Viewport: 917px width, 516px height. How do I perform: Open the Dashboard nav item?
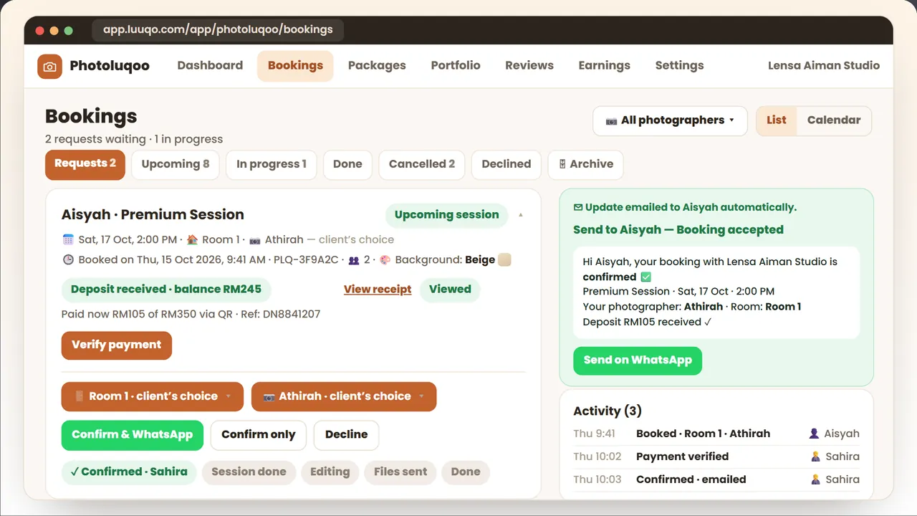pyautogui.click(x=210, y=65)
